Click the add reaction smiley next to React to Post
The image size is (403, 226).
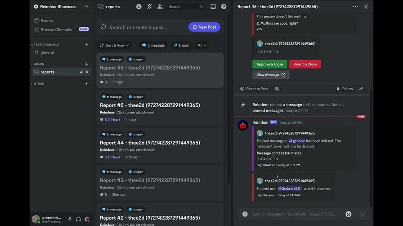point(277,89)
